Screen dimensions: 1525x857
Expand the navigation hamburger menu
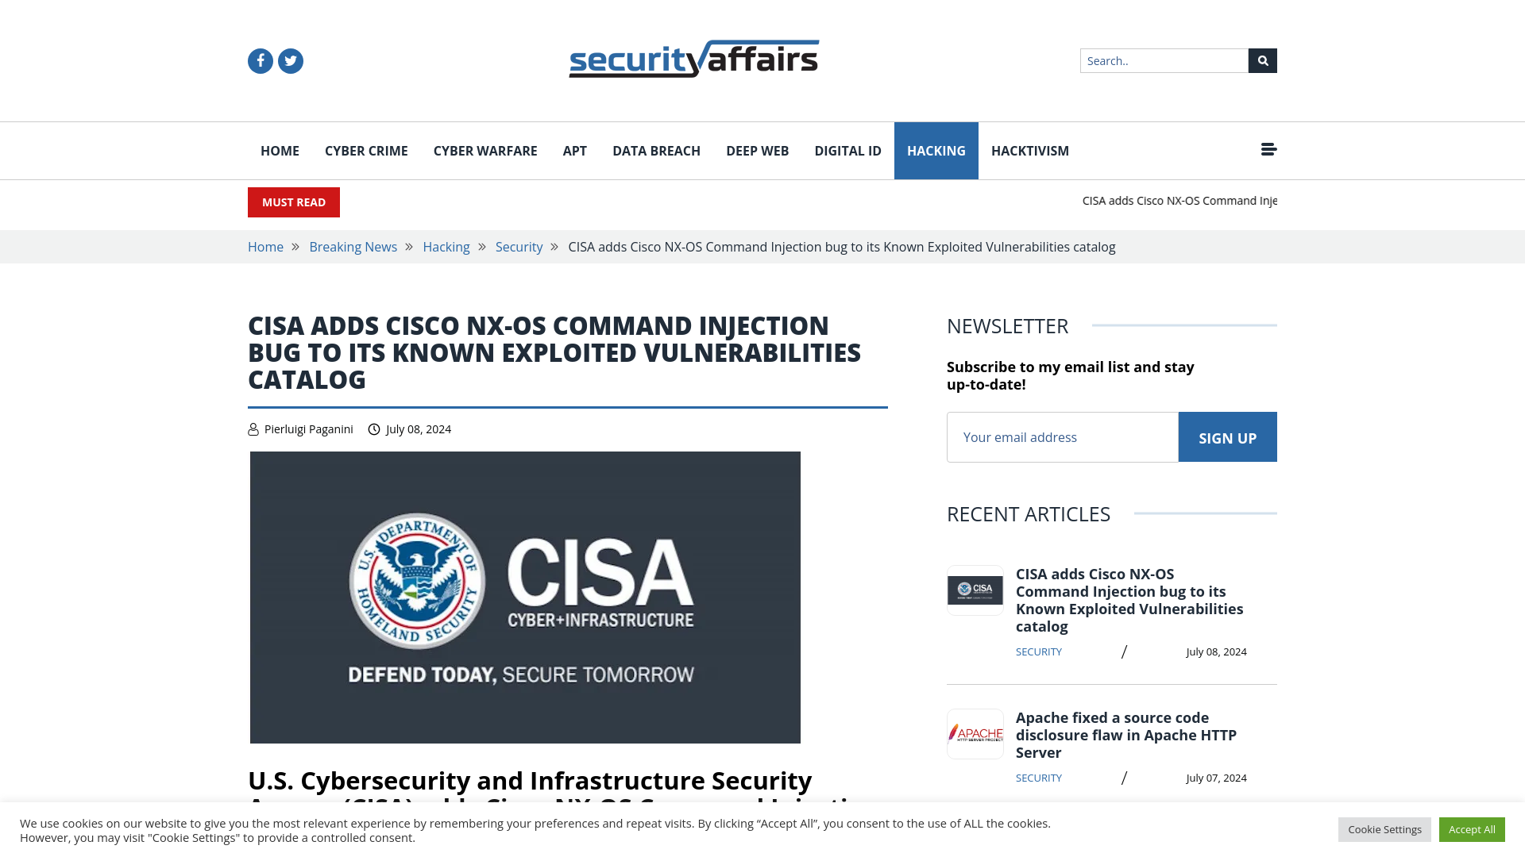click(x=1268, y=148)
